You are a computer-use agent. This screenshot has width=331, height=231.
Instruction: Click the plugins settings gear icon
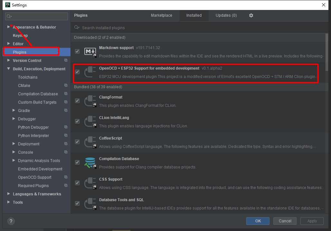[x=251, y=15]
